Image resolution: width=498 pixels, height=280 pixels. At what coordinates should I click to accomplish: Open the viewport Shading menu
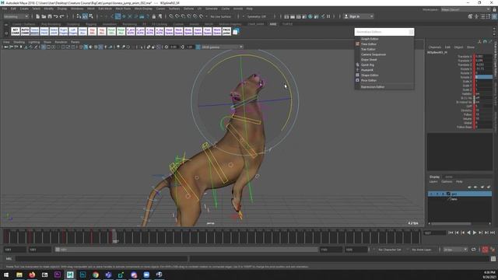pyautogui.click(x=19, y=42)
